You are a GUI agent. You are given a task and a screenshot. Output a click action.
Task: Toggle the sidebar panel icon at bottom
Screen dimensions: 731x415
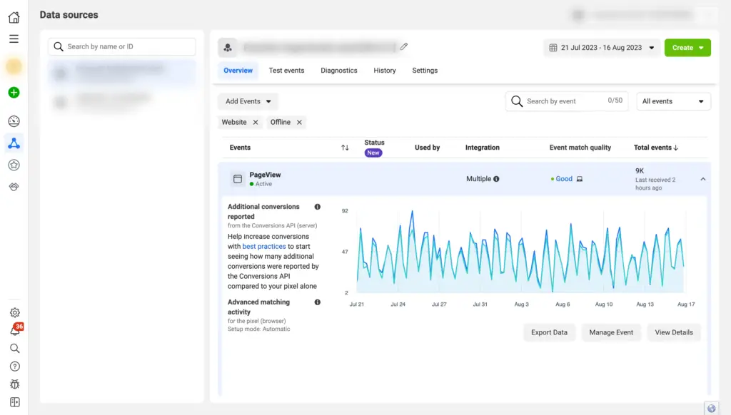(x=14, y=402)
